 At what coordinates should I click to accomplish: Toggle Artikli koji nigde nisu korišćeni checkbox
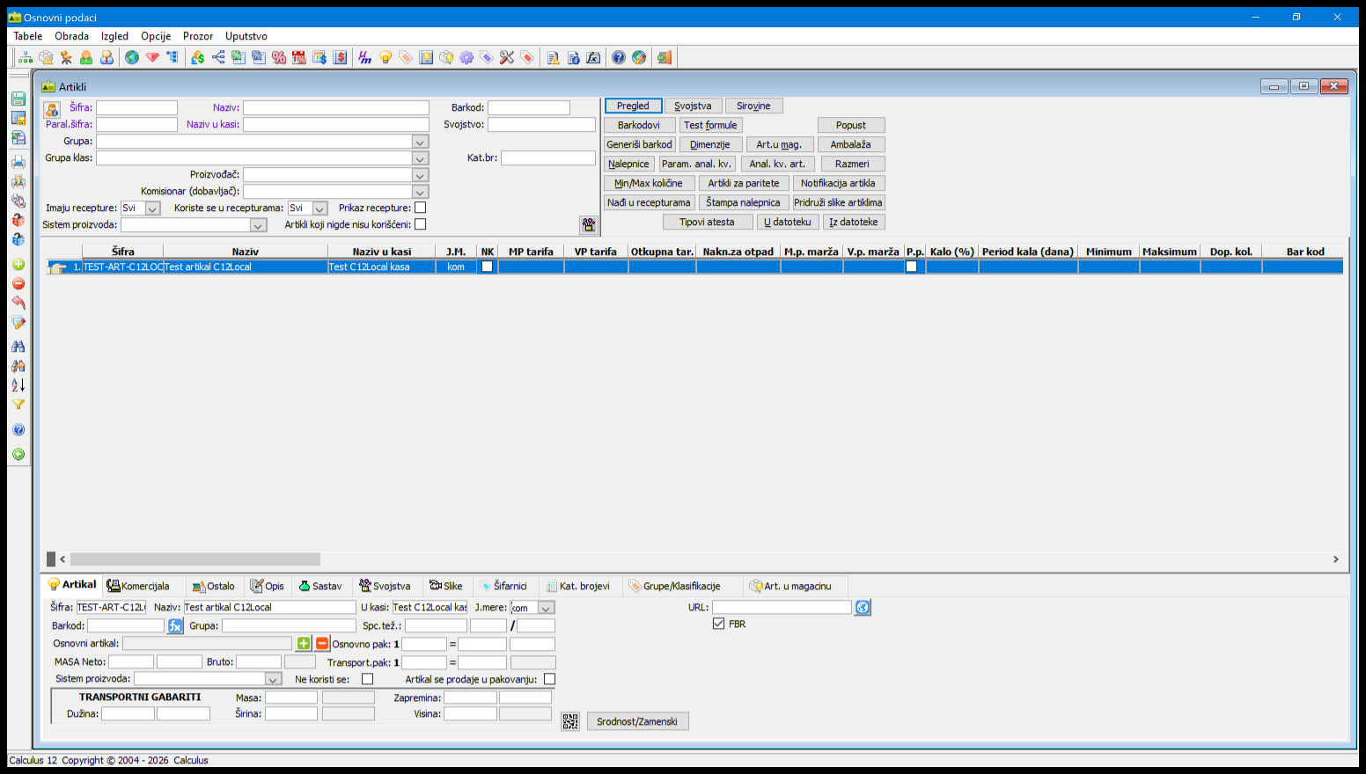click(421, 224)
